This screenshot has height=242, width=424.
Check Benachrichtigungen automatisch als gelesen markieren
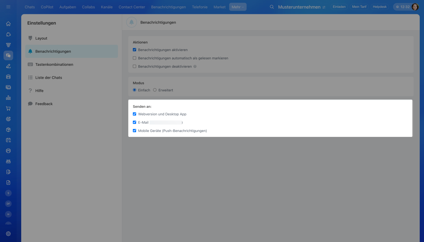(x=134, y=58)
